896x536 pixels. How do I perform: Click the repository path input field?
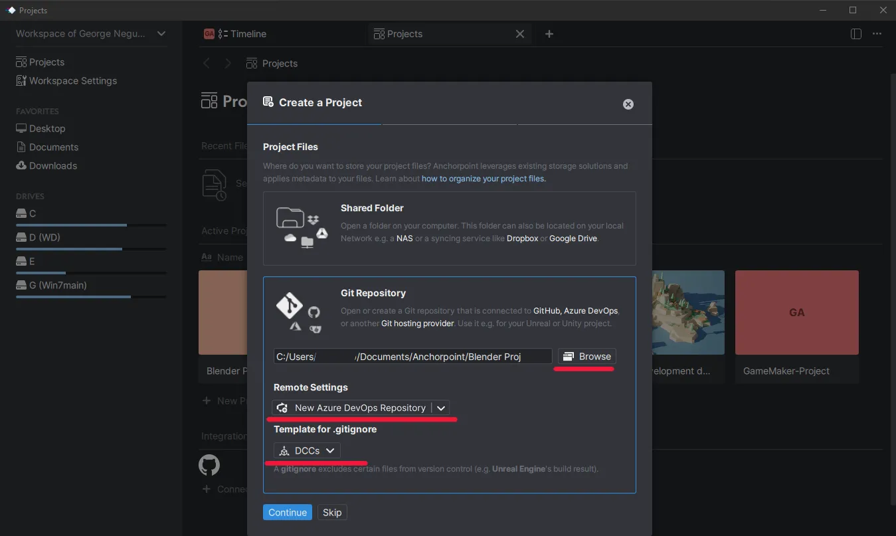412,356
